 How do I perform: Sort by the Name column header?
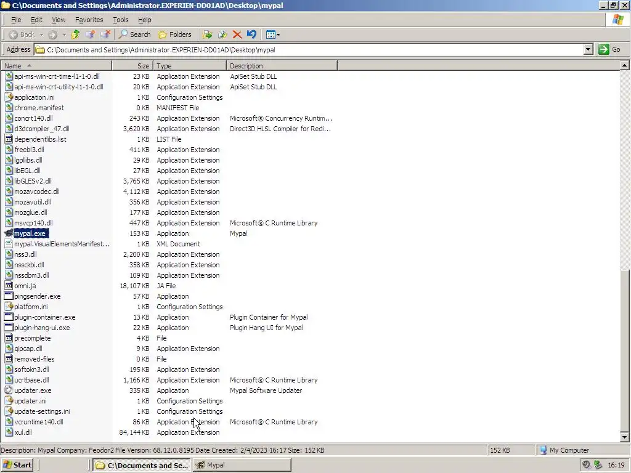tap(56, 65)
